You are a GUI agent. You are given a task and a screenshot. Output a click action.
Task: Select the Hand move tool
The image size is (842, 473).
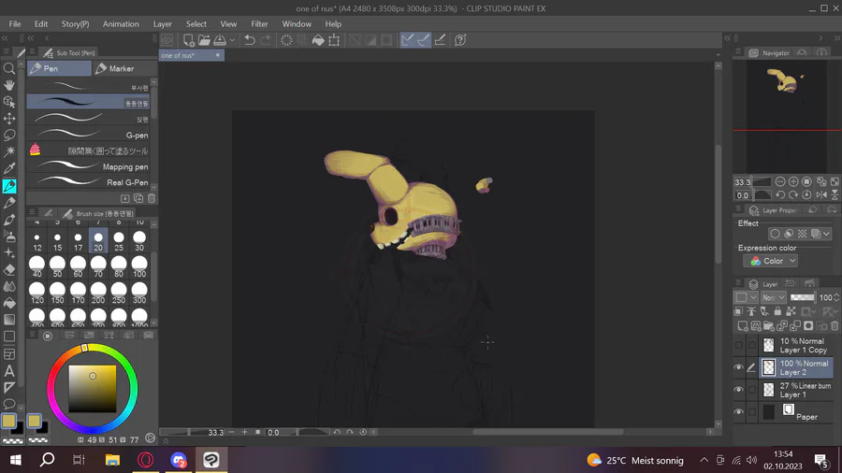[9, 85]
